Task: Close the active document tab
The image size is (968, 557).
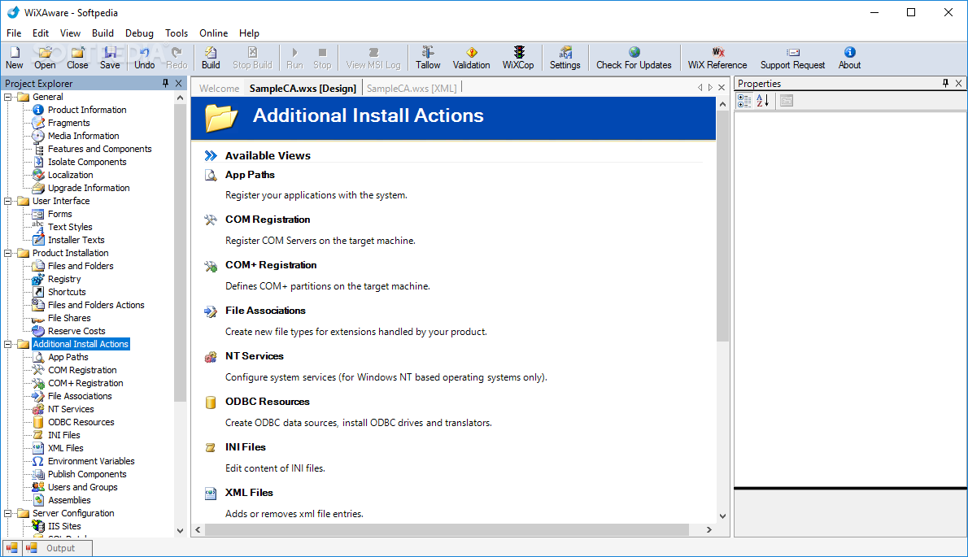Action: coord(721,88)
